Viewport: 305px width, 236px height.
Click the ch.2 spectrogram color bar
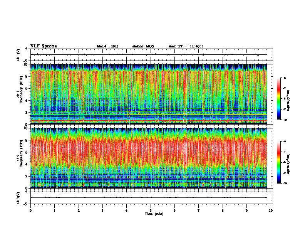pos(278,162)
